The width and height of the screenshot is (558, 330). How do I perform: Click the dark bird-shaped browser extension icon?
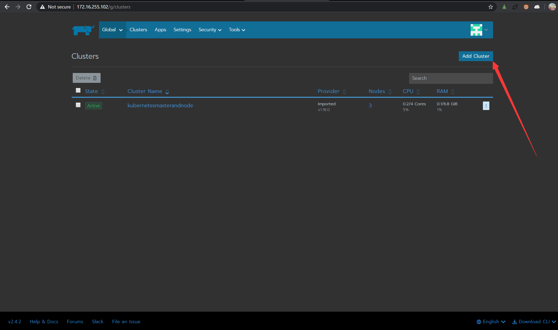[x=515, y=7]
